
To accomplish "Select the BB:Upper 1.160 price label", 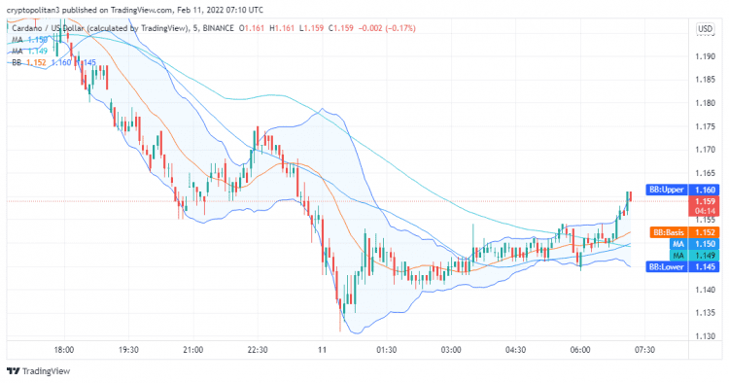I will coord(682,190).
